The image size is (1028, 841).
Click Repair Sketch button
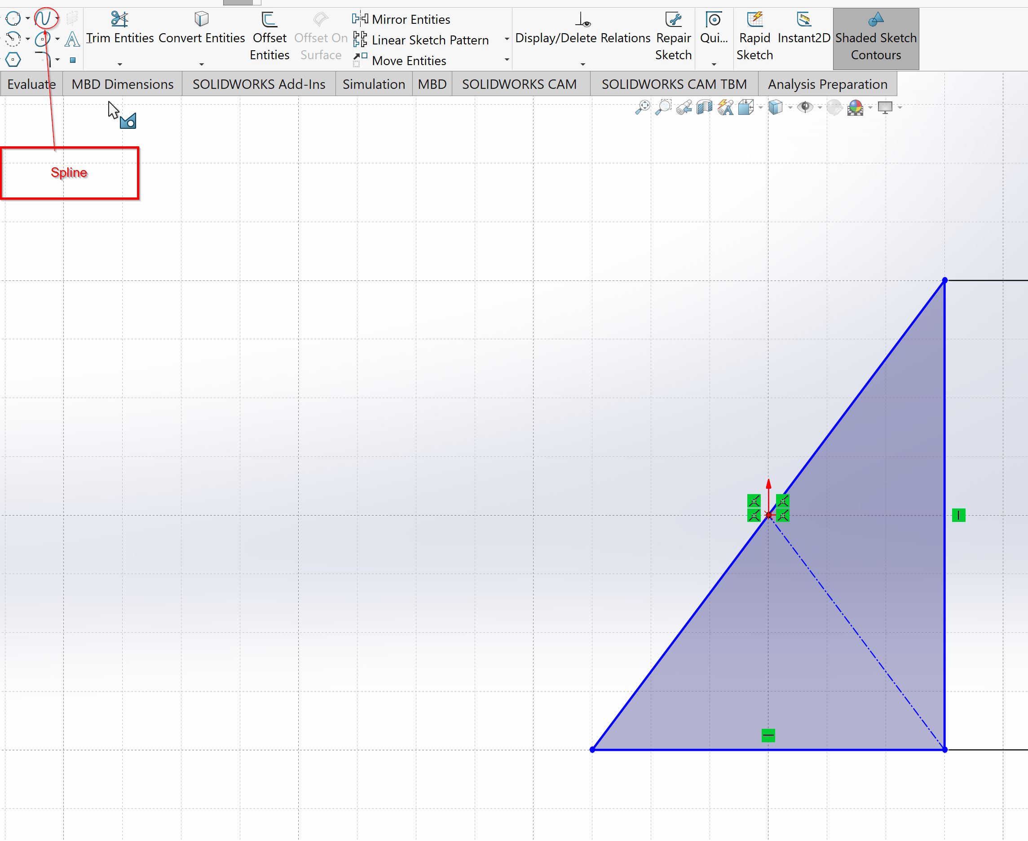pyautogui.click(x=673, y=37)
